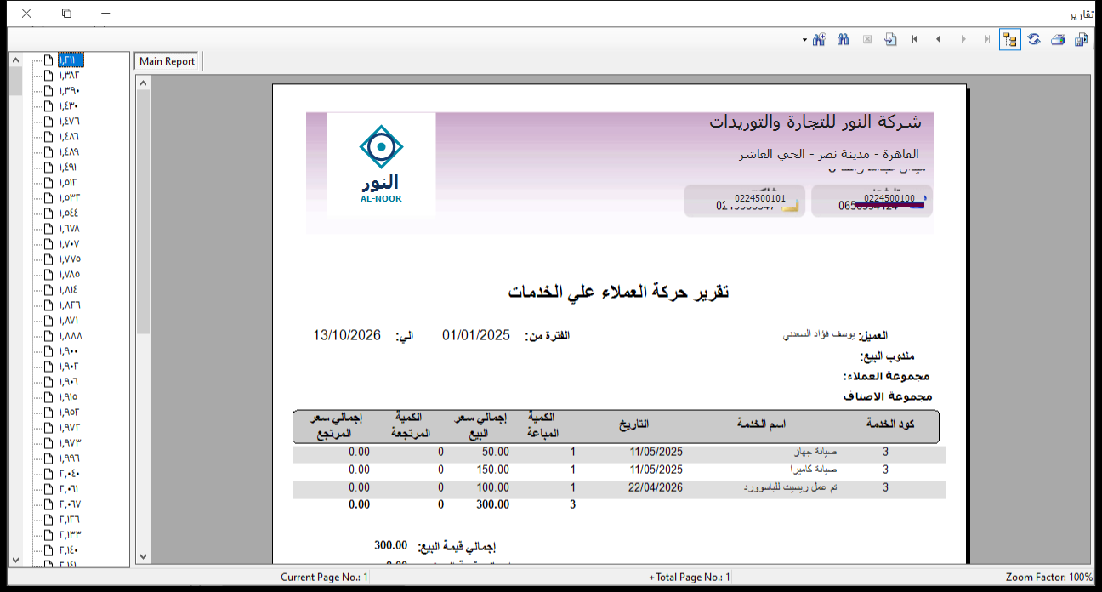Click the Al-Noor company logo
This screenshot has height=592, width=1102.
click(x=381, y=164)
